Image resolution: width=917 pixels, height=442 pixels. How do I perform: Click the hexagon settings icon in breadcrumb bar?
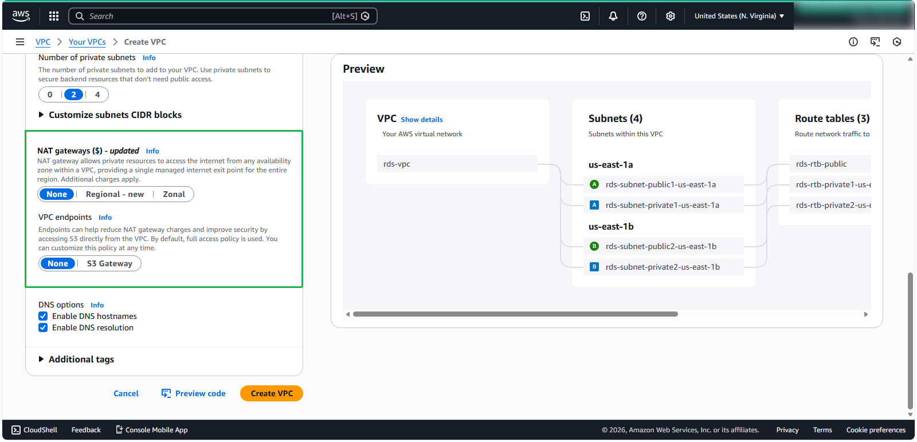tap(897, 42)
